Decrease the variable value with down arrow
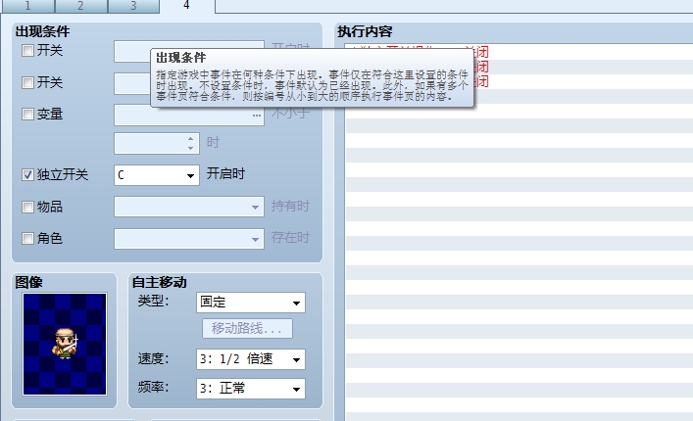Image resolution: width=693 pixels, height=421 pixels. 190,148
